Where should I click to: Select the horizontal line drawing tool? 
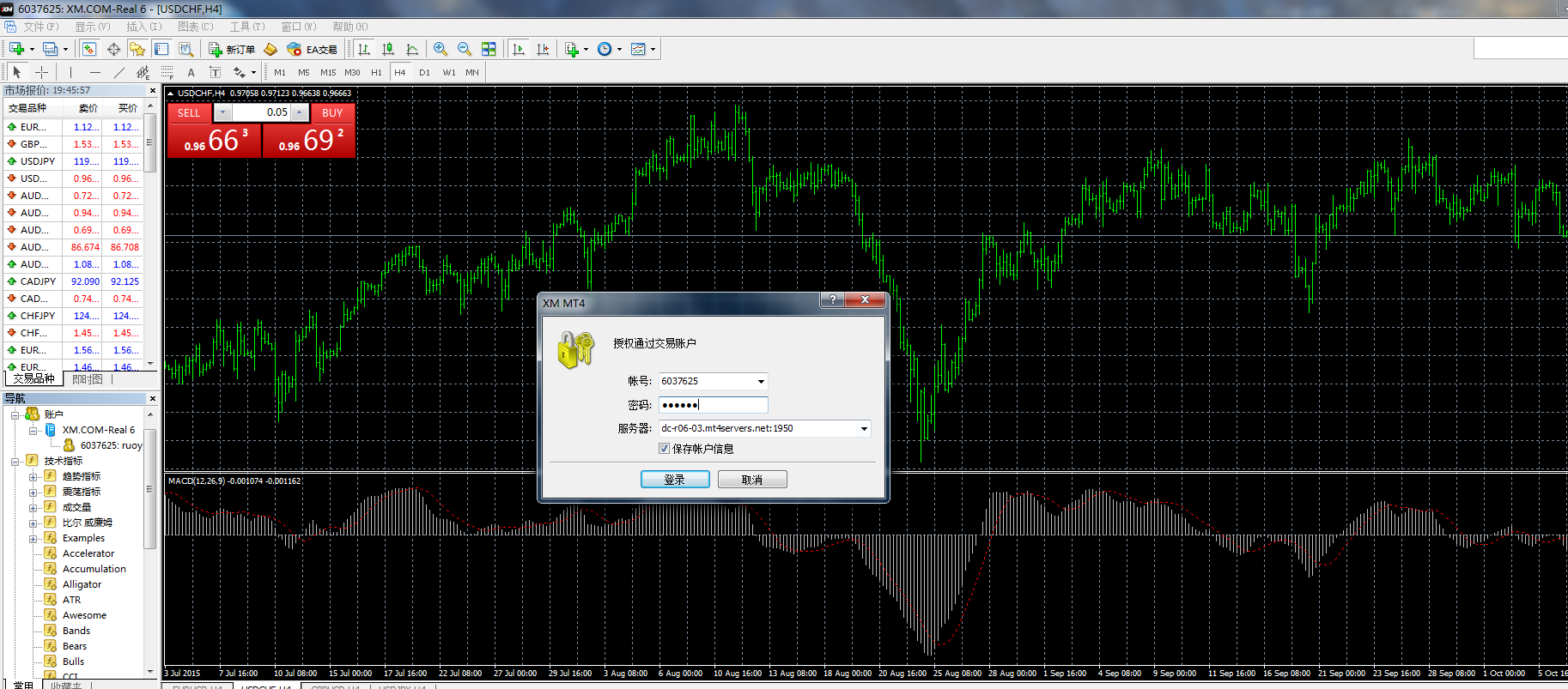tap(94, 72)
